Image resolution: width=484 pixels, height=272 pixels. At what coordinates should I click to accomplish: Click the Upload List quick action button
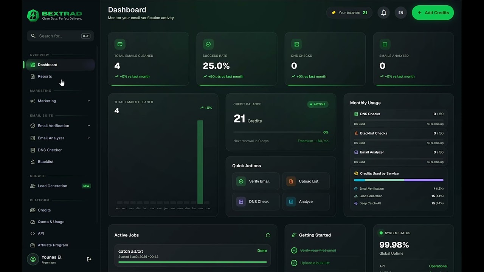[306, 181]
